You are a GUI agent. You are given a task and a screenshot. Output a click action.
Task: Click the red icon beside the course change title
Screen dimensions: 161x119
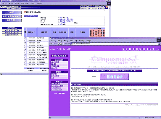25,12
